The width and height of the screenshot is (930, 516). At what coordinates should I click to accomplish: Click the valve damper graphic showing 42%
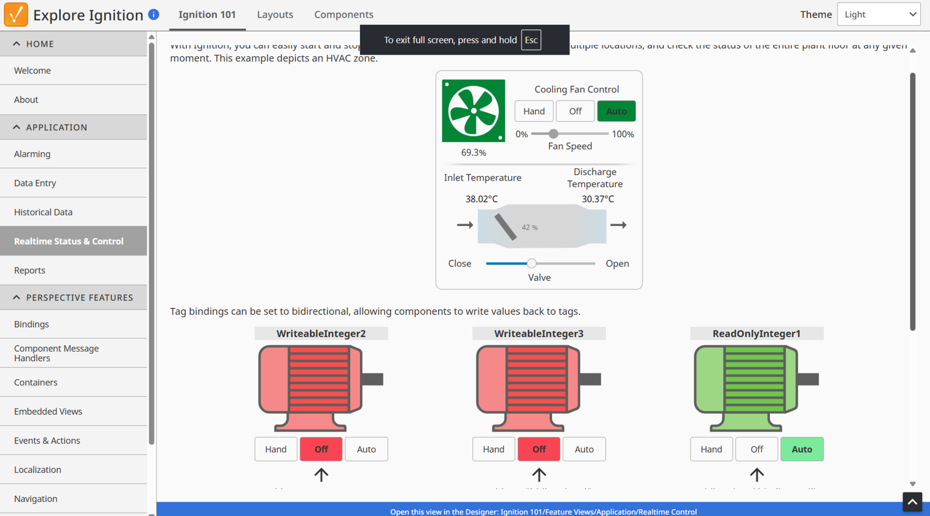click(541, 225)
